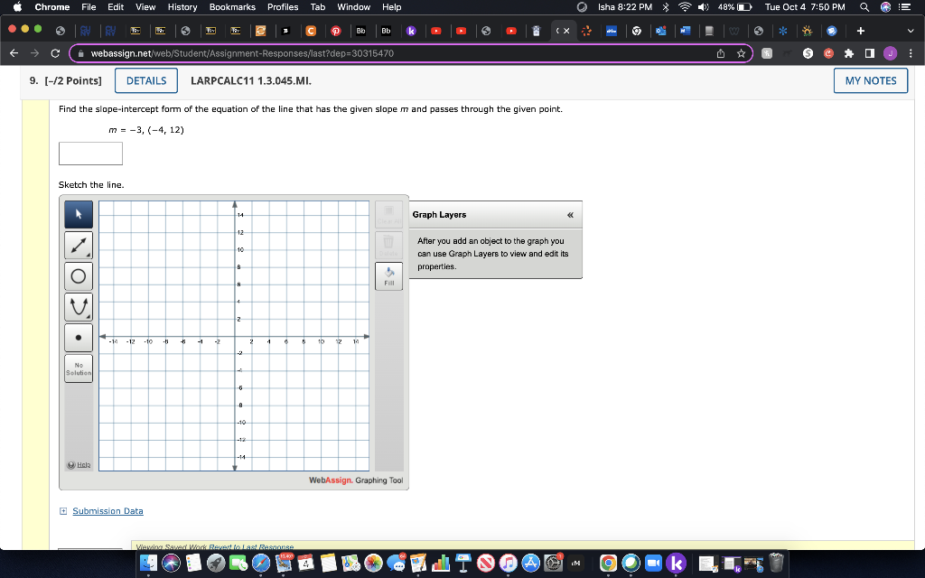Click the DETAILS button
The height and width of the screenshot is (578, 925).
(145, 80)
